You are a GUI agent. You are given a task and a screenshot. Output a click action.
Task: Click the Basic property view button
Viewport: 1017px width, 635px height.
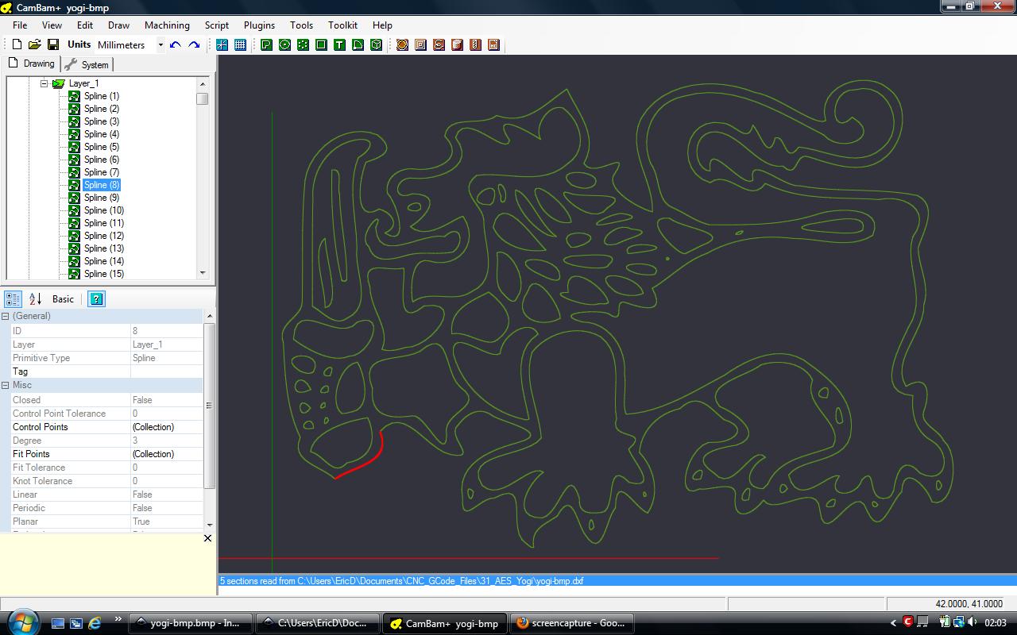pyautogui.click(x=63, y=299)
